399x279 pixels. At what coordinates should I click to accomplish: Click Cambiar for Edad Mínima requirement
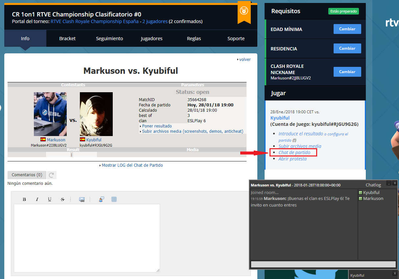(347, 29)
